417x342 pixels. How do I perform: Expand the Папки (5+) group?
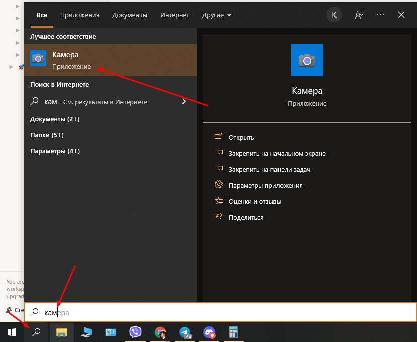(x=47, y=135)
